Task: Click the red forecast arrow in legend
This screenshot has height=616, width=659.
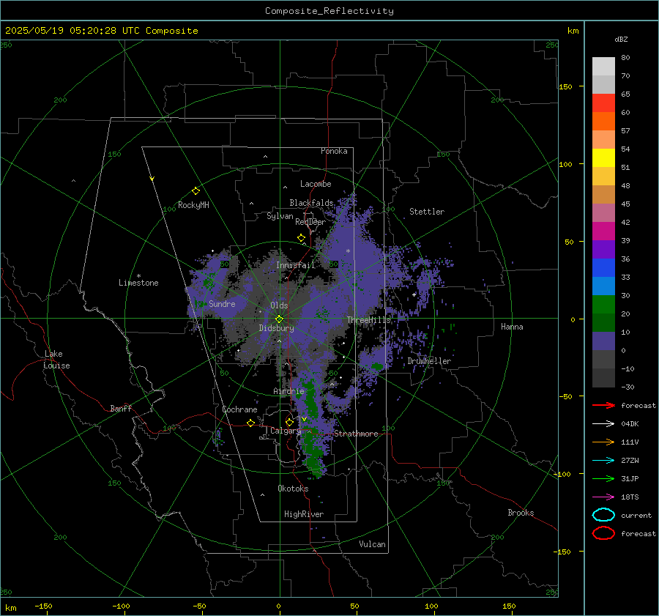Action: [603, 405]
